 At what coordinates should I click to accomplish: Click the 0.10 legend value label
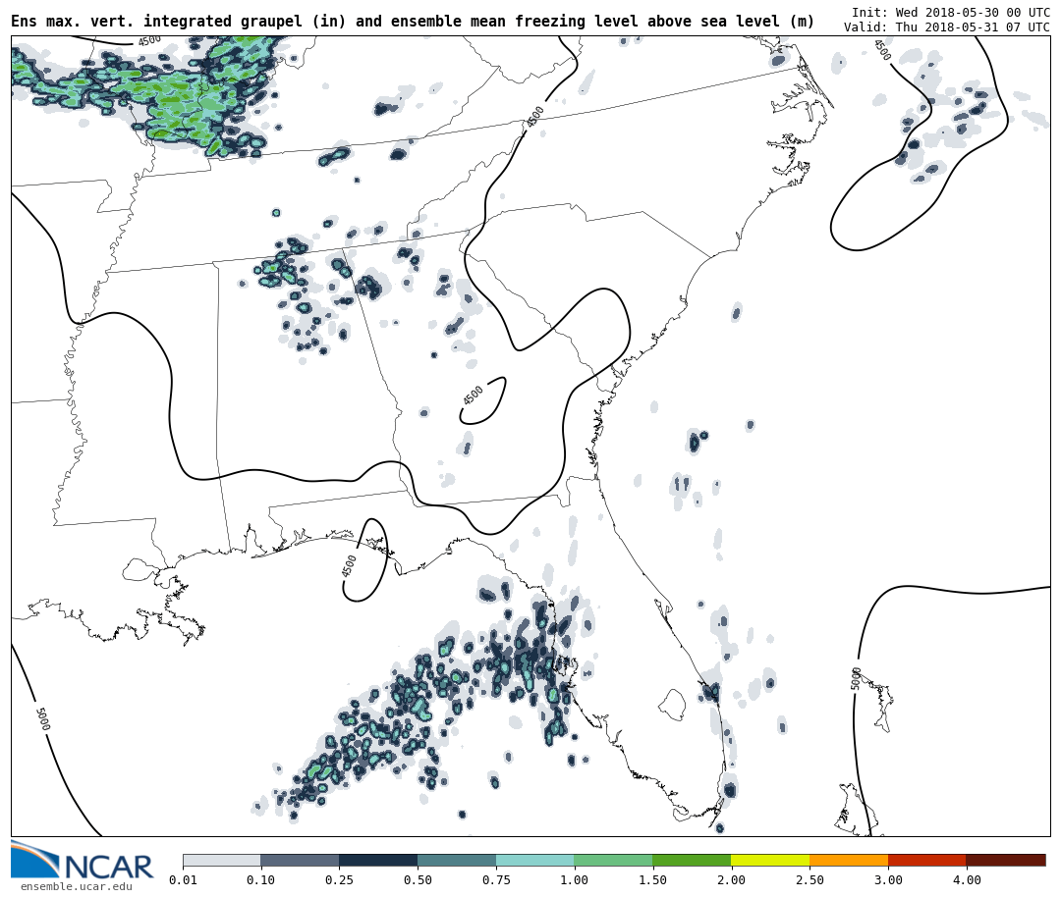(261, 879)
